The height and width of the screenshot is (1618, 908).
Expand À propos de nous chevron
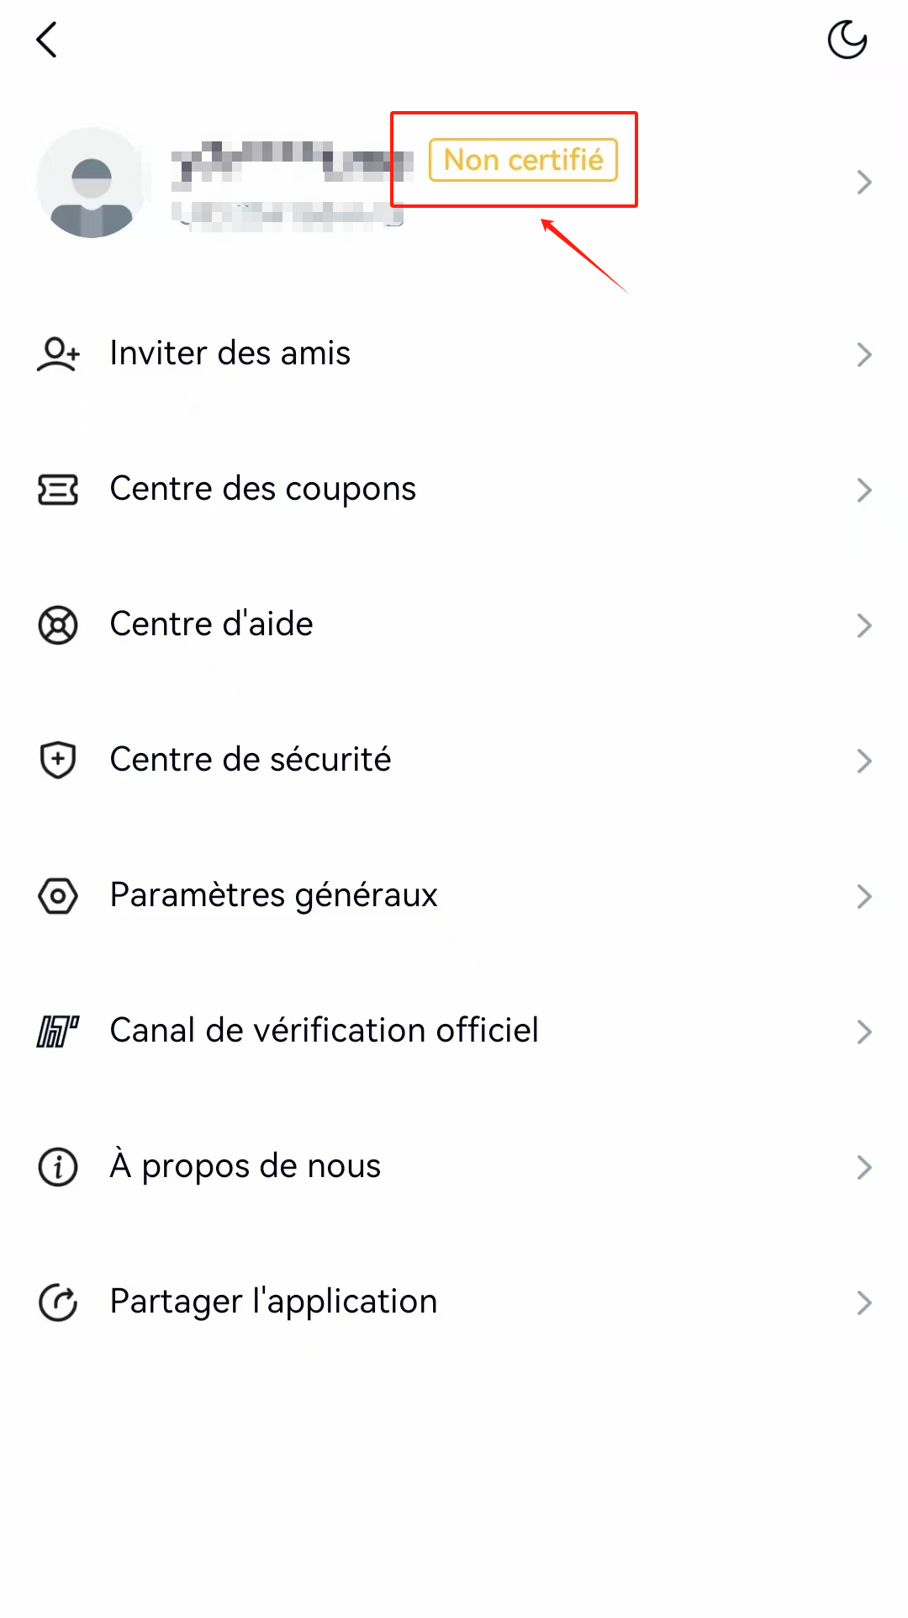[864, 1167]
